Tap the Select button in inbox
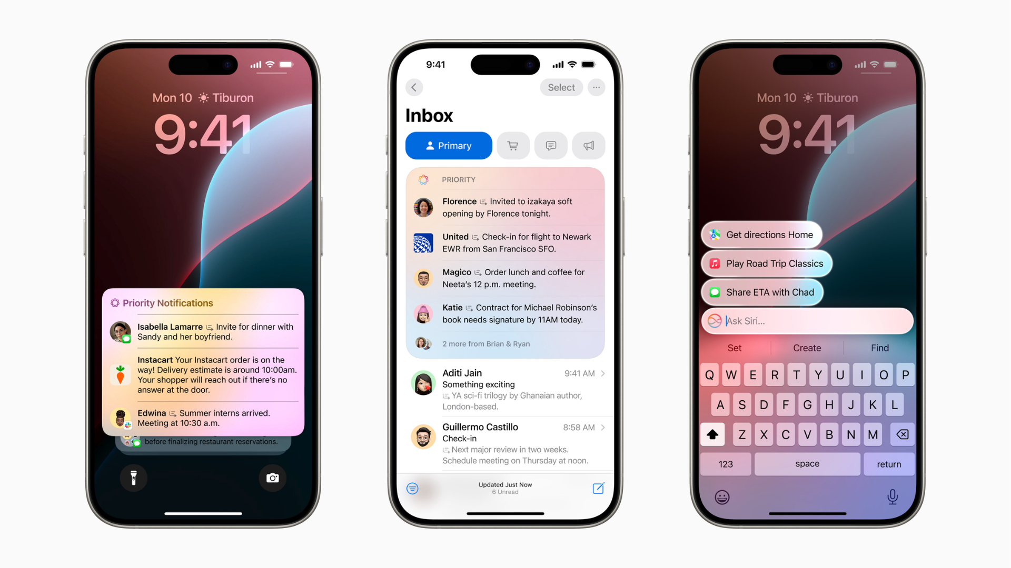The width and height of the screenshot is (1011, 568). 560,87
